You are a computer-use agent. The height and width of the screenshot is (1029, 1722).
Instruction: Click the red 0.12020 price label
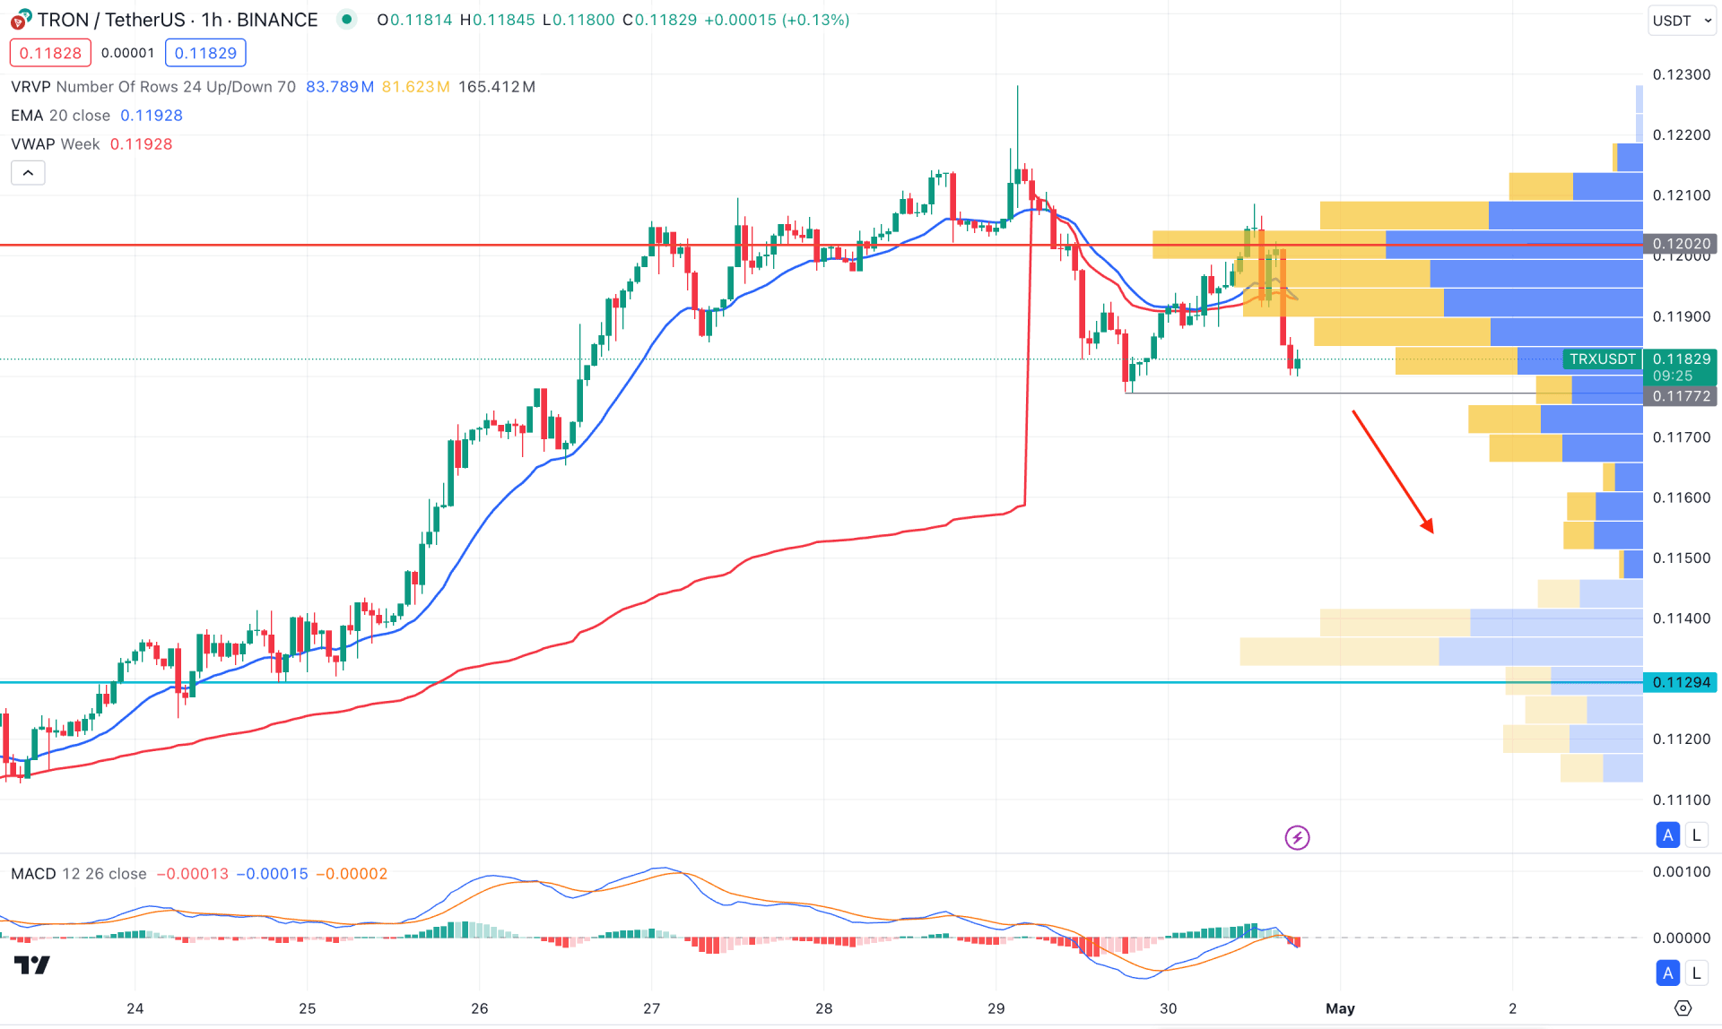coord(1681,244)
